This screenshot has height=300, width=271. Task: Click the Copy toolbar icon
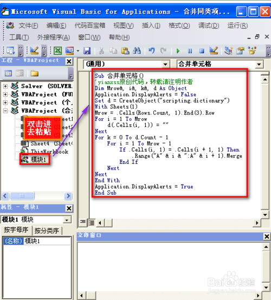tap(113, 50)
